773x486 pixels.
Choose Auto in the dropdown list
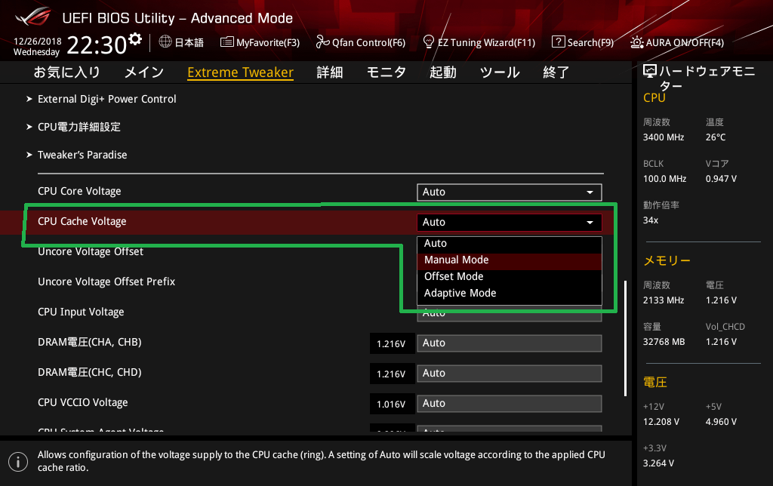(510, 244)
